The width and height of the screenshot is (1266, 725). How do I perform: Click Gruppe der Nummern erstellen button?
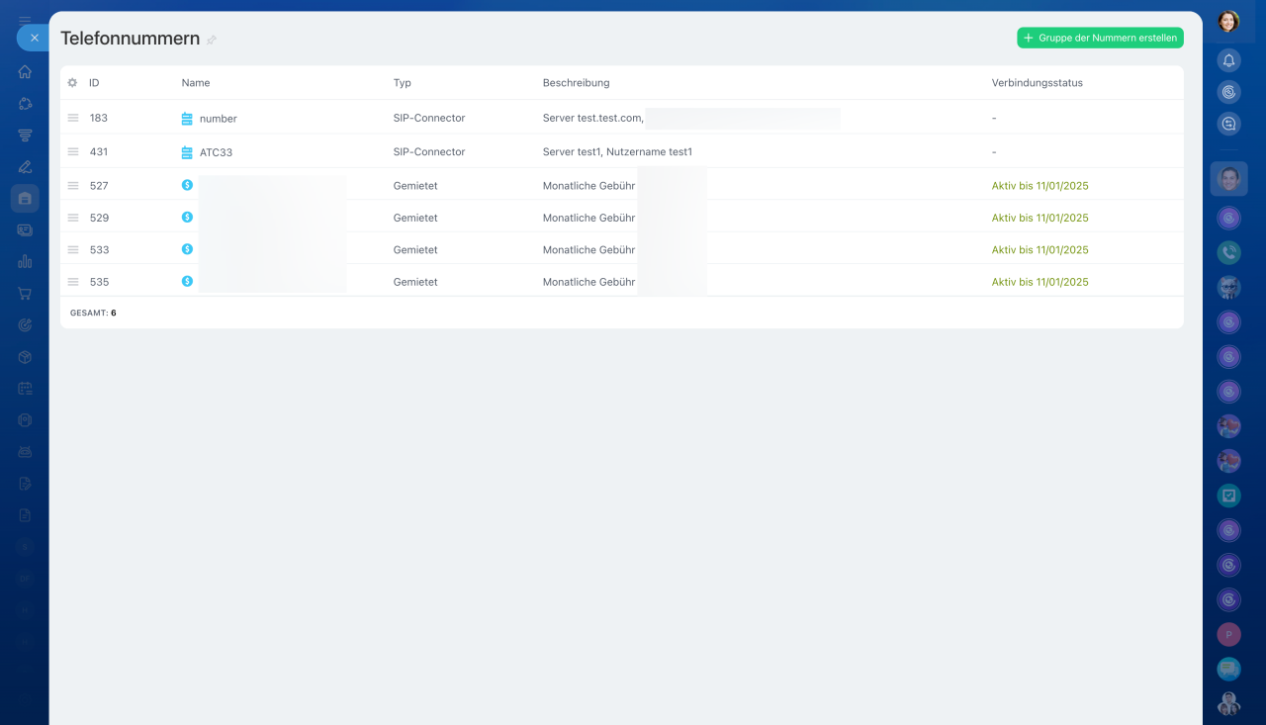point(1100,38)
